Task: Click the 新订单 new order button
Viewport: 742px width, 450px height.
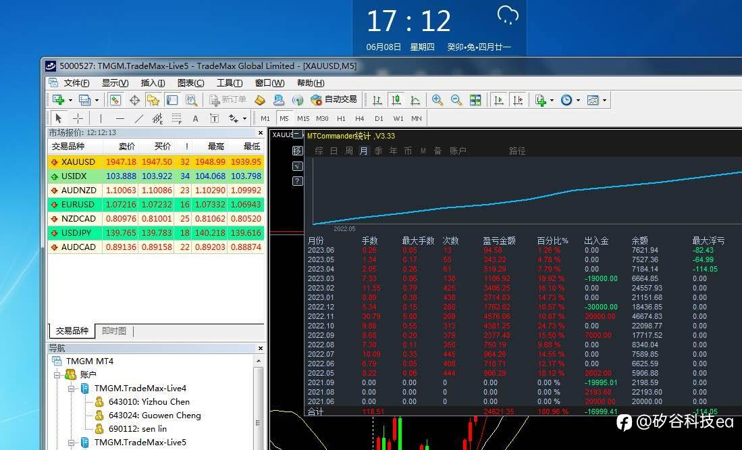Action: 228,100
